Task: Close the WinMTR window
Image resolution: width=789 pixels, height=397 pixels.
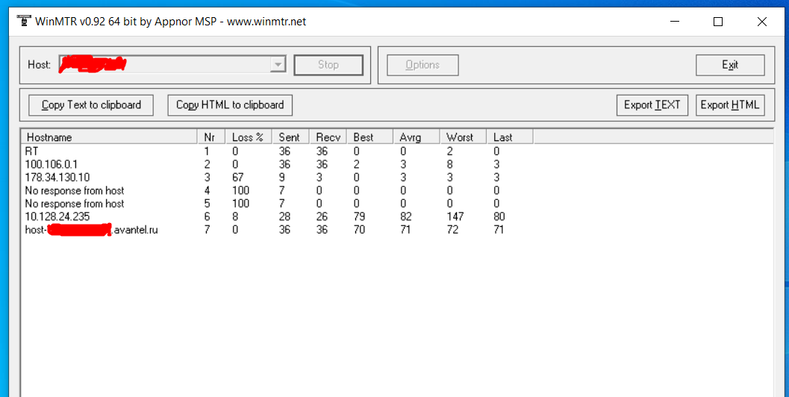Action: click(762, 22)
